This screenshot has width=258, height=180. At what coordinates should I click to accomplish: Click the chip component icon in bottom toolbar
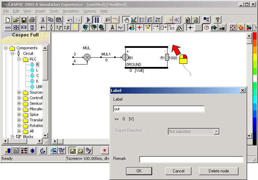32,151
